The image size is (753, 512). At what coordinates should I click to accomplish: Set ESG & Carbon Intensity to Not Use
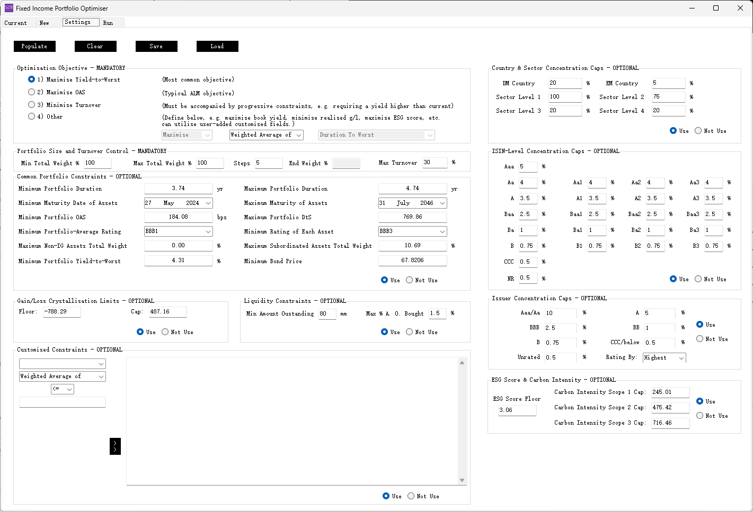click(x=700, y=416)
